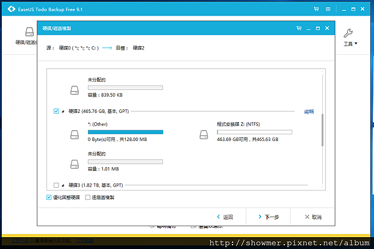Click the feedback icon beside main cart icon
This screenshot has width=374, height=249.
[328, 9]
